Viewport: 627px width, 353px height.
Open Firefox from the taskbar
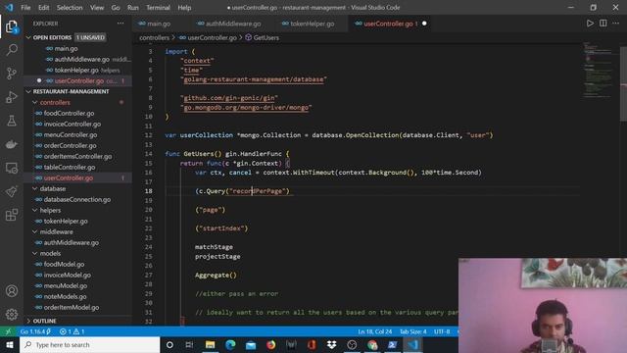tap(270, 344)
